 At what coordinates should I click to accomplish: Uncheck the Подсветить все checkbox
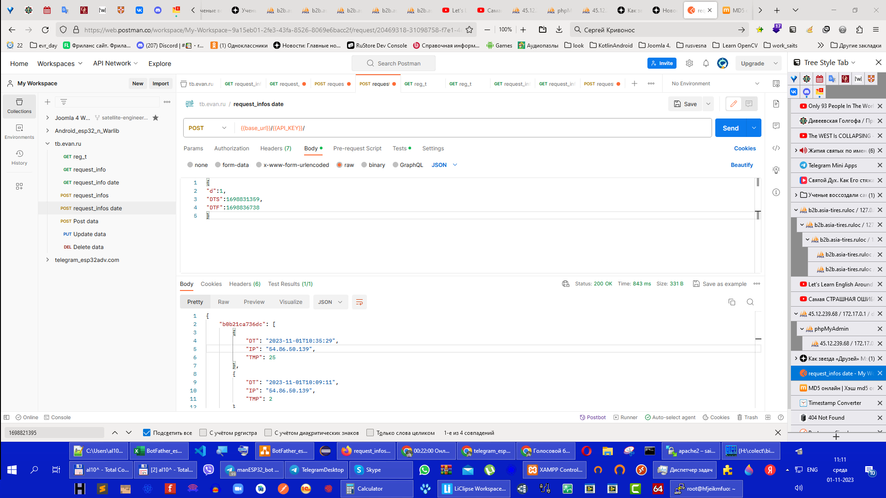click(x=147, y=433)
